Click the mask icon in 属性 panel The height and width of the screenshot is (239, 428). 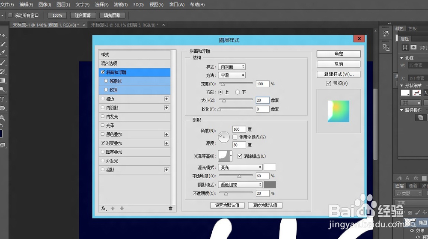(x=414, y=48)
